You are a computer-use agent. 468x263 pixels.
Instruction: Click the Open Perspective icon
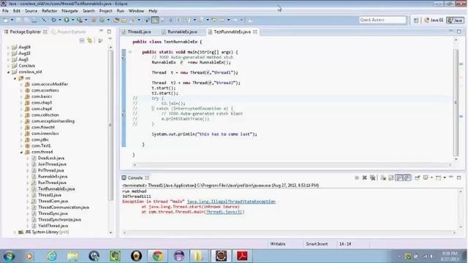click(x=416, y=20)
